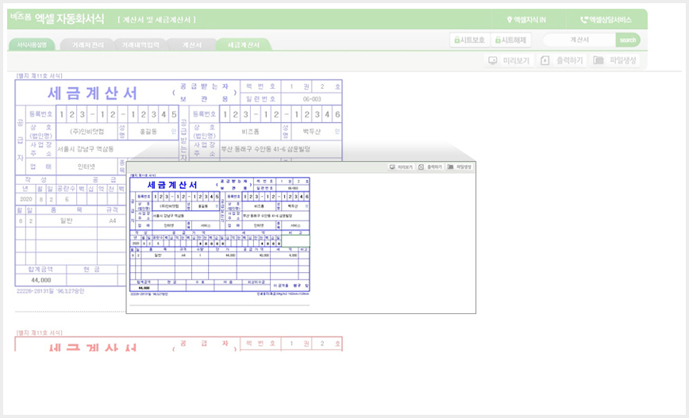
Task: Select the green-outlined 비고 cell in inset
Action: (295, 241)
